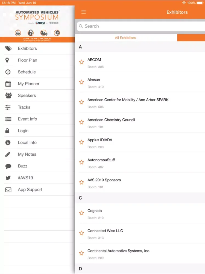Click the Event Info list icon
The image size is (205, 274).
pyautogui.click(x=8, y=119)
